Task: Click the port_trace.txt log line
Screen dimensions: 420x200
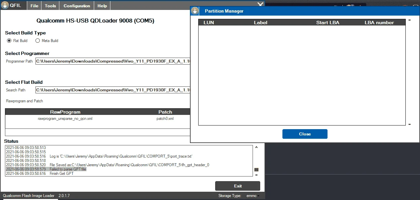Action: [99, 156]
